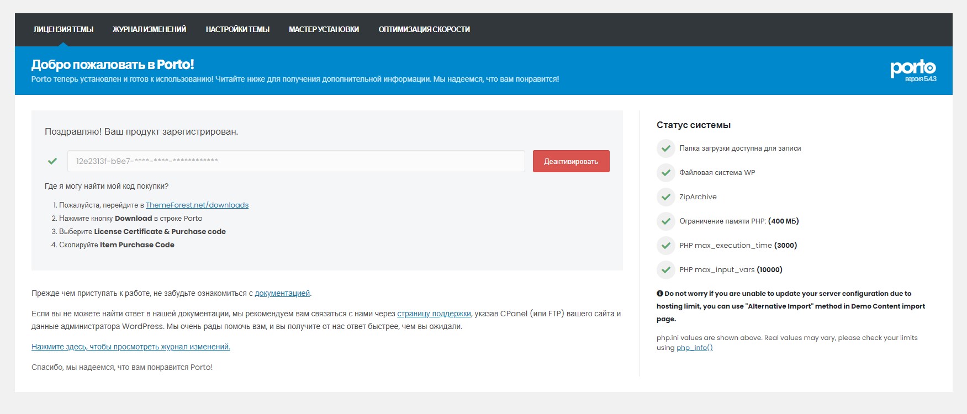Open the Лицензия темы tab
967x414 pixels.
tap(64, 29)
